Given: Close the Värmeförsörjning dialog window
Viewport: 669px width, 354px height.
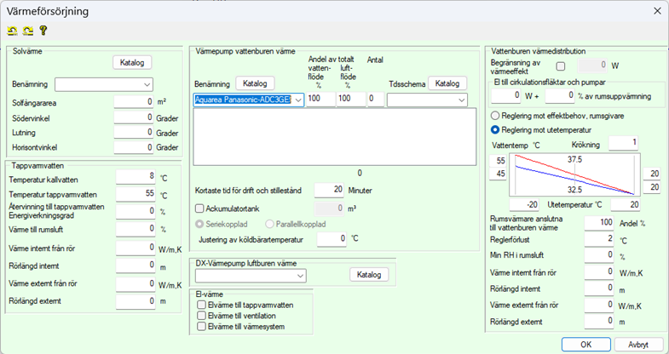Looking at the screenshot, I should (x=655, y=10).
